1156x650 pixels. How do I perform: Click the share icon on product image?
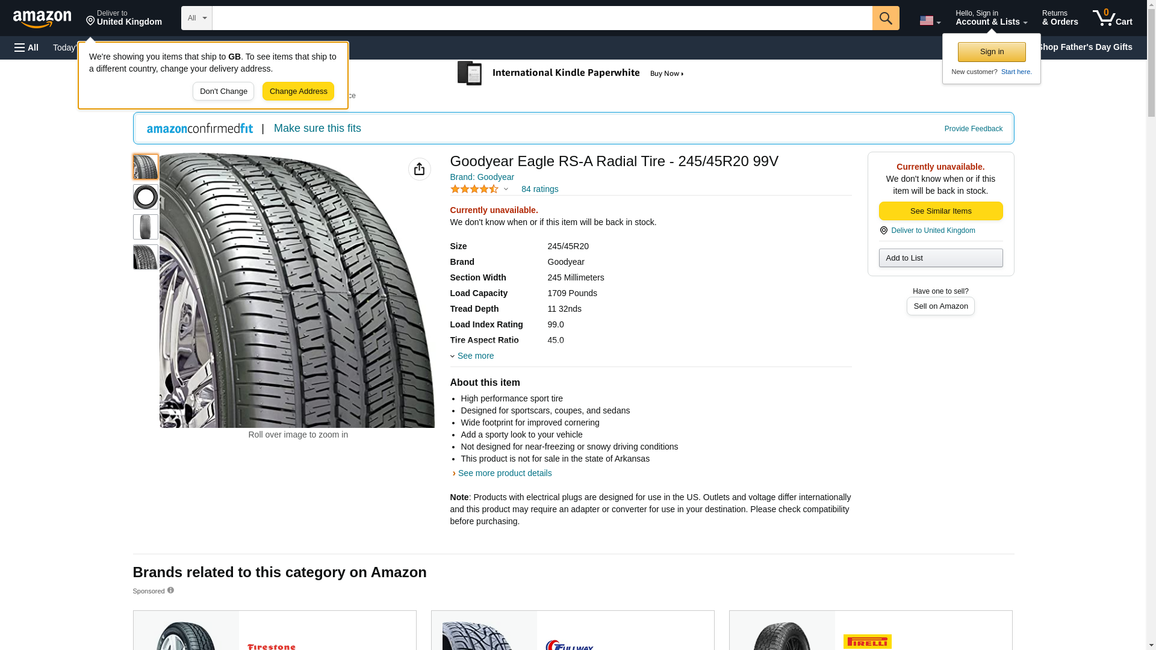(419, 169)
